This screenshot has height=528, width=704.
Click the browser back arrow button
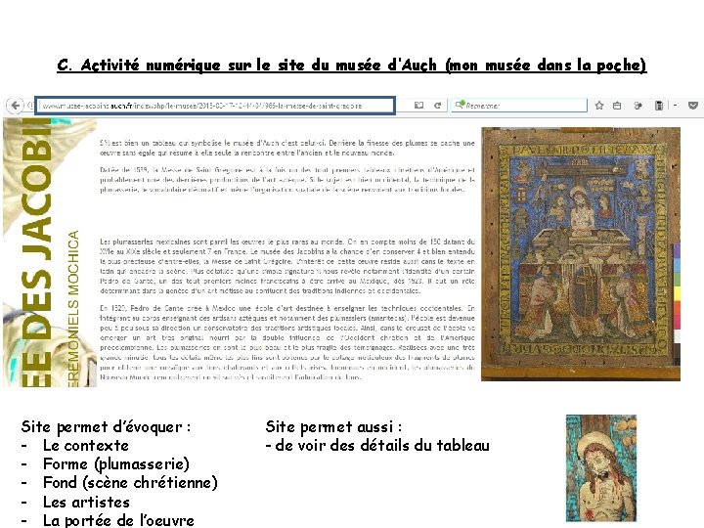[x=15, y=106]
